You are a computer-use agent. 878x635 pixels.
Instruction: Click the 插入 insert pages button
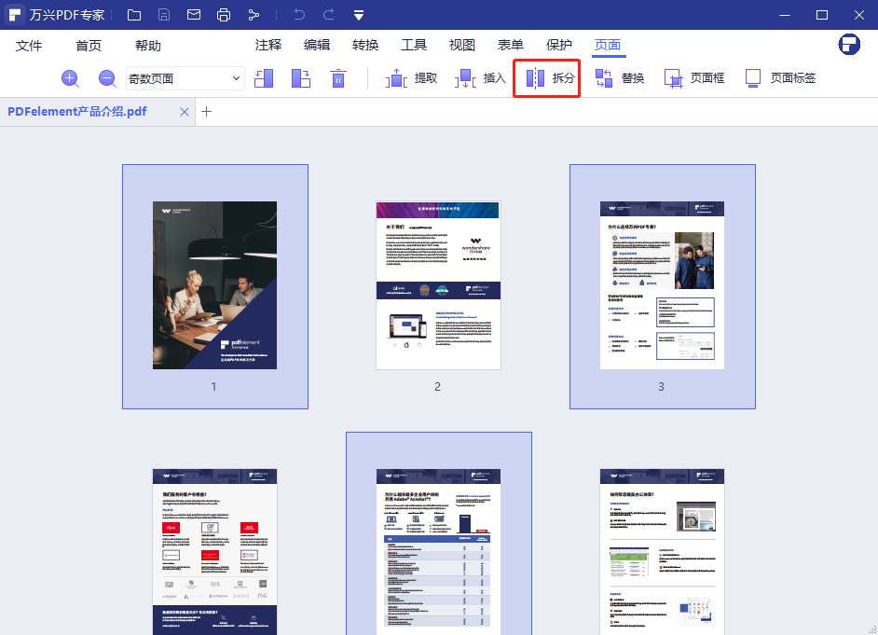pos(481,78)
